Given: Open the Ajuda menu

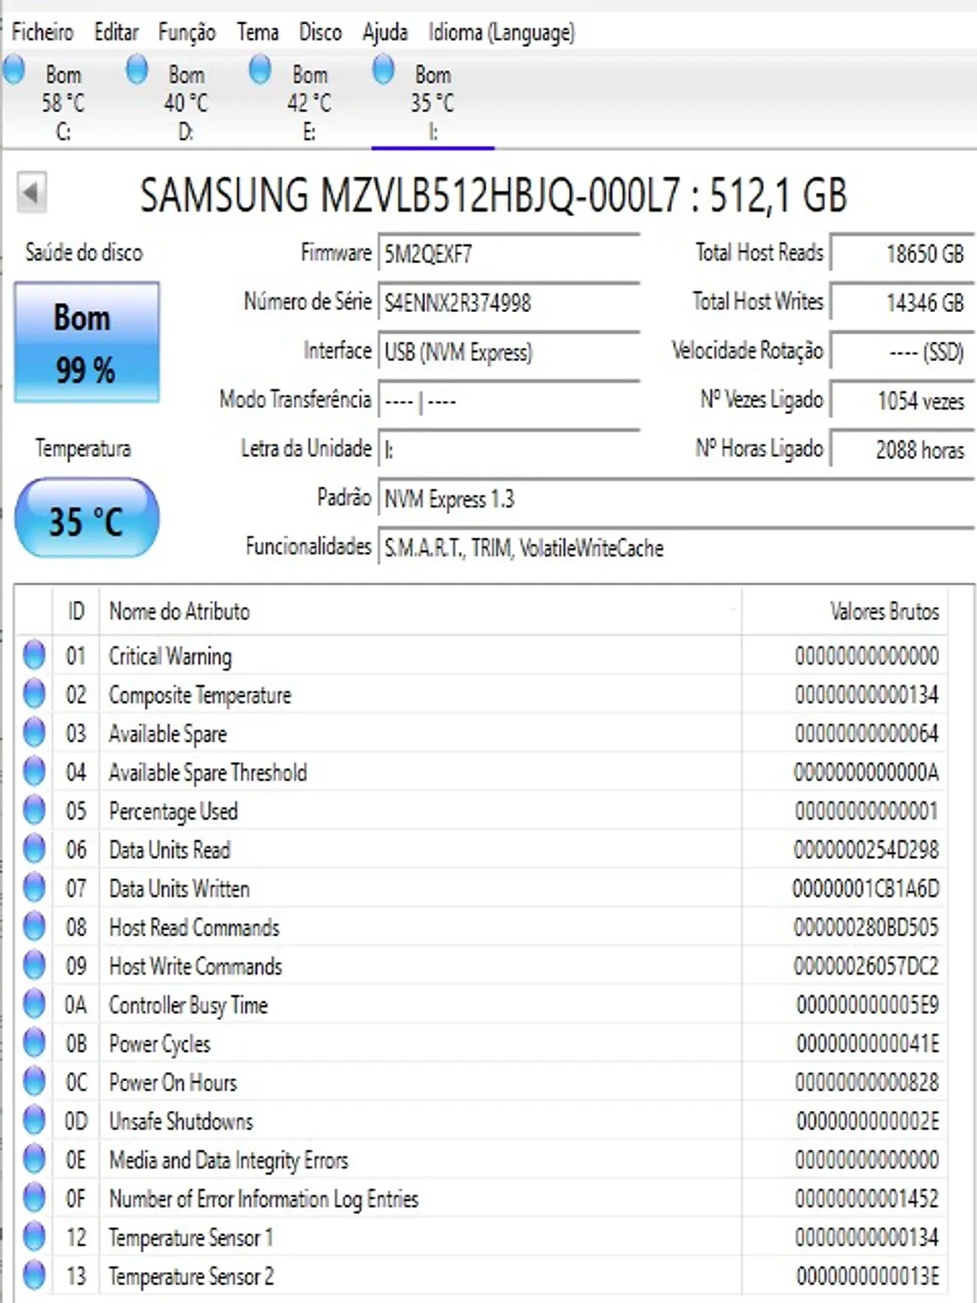Looking at the screenshot, I should (x=385, y=33).
